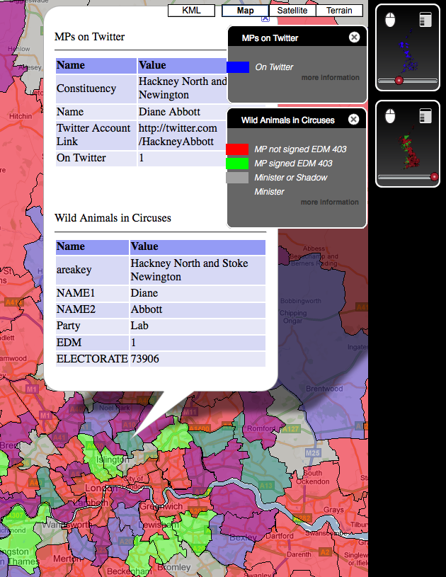Switch to Terrain map view
Viewport: 446px width, 577px height.
(x=339, y=11)
